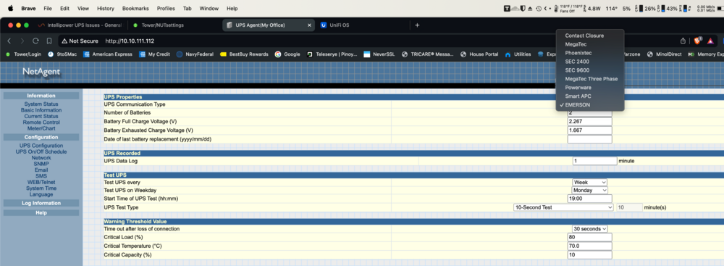Image resolution: width=724 pixels, height=266 pixels.
Task: Open Meter/Chart page
Action: click(41, 128)
